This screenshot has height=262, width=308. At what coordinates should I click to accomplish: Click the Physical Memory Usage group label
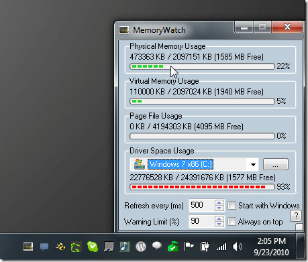pyautogui.click(x=168, y=46)
